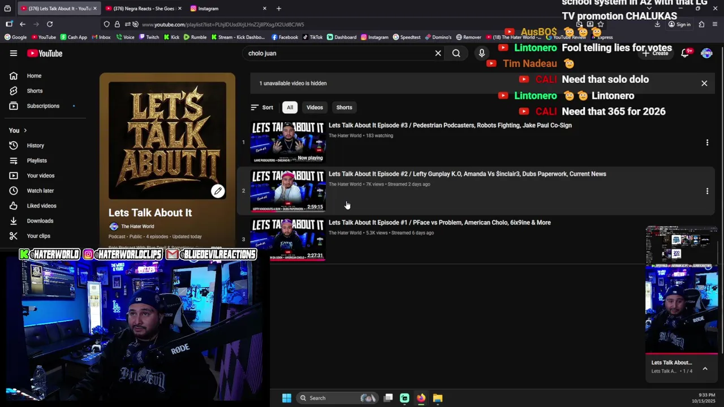724x407 pixels.
Task: Clear the YouTube search box text
Action: click(438, 53)
